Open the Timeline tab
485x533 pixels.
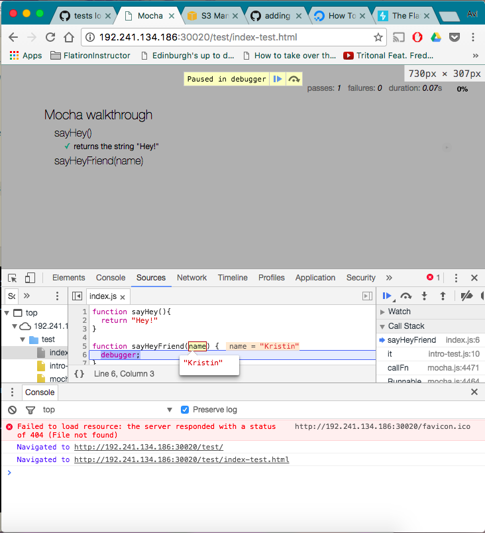pyautogui.click(x=233, y=278)
